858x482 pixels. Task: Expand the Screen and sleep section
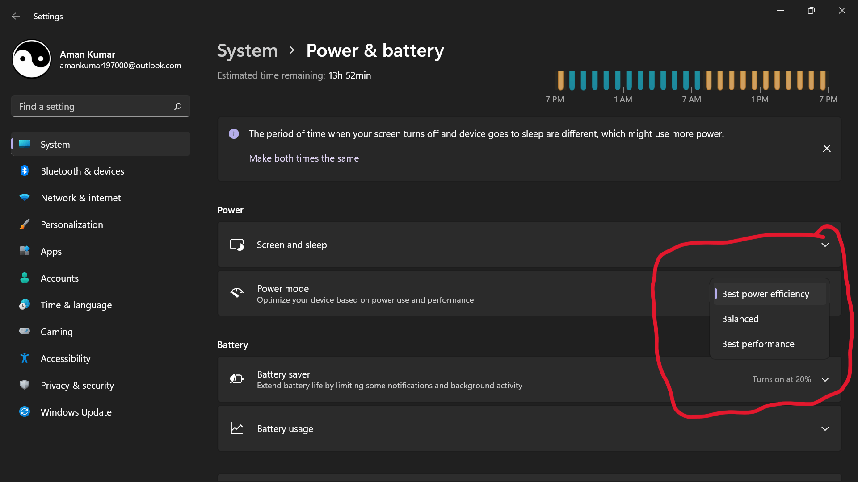825,245
